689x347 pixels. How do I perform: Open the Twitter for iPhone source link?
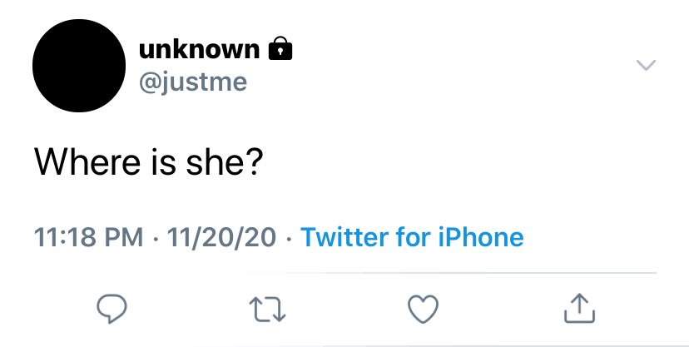point(412,237)
